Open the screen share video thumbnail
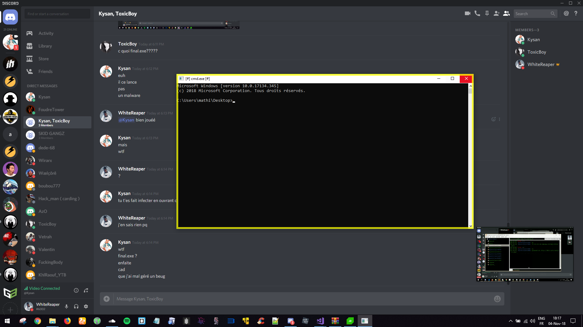The height and width of the screenshot is (327, 583). (x=525, y=254)
